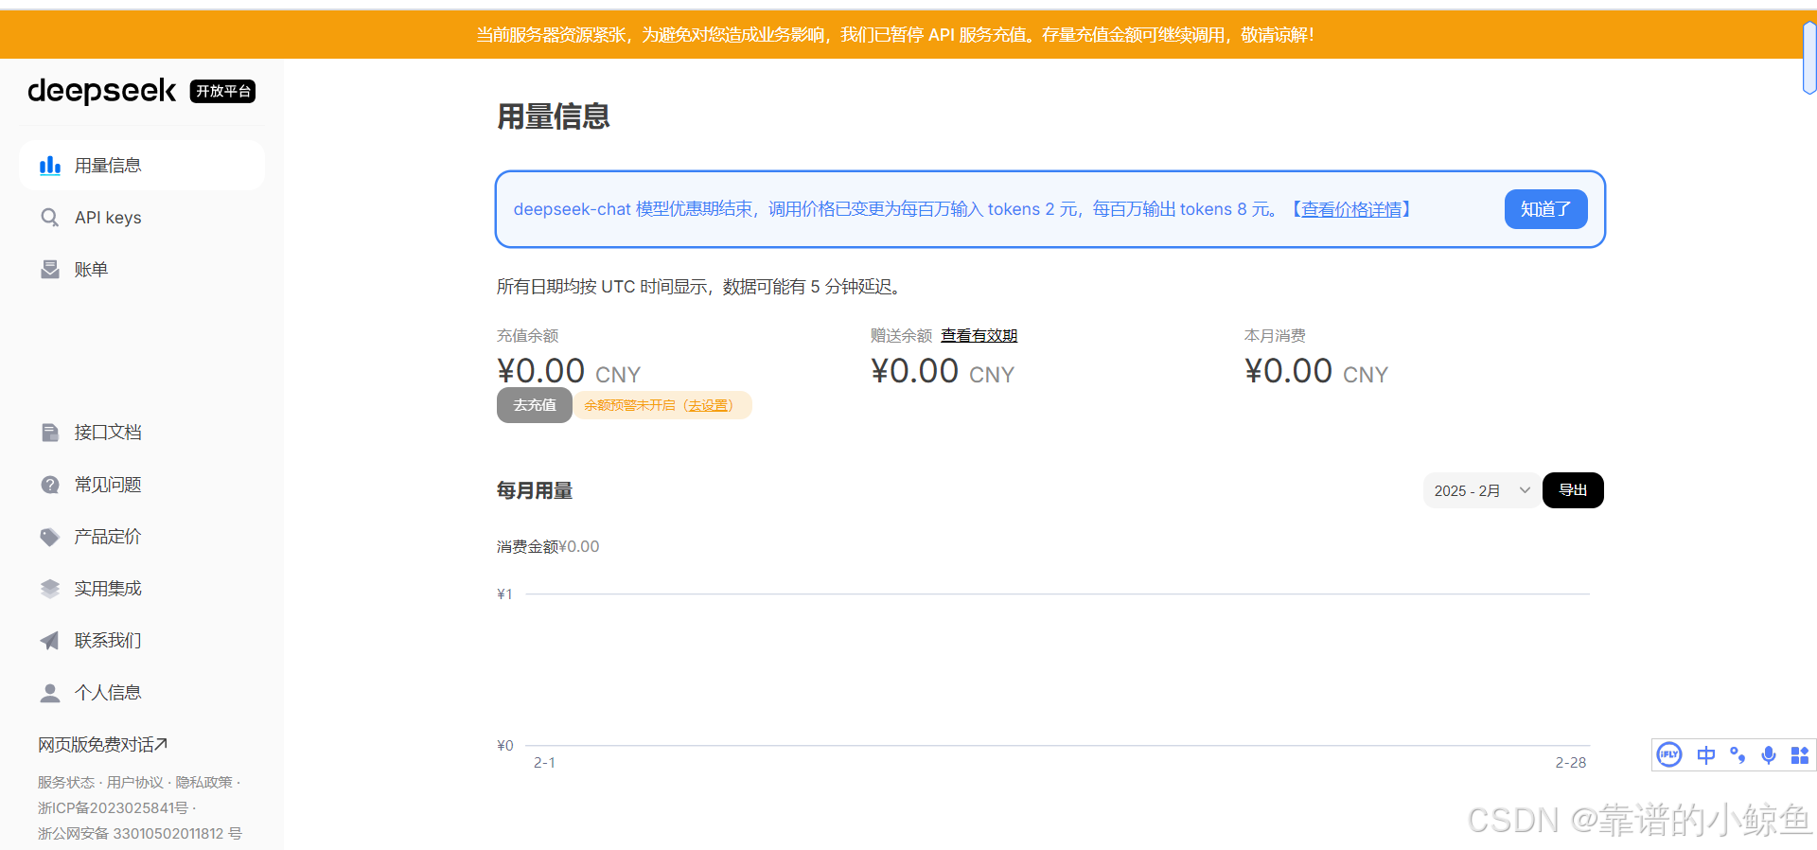Click the page vertical scrollbar thumb
The image size is (1817, 850).
pos(1809,57)
